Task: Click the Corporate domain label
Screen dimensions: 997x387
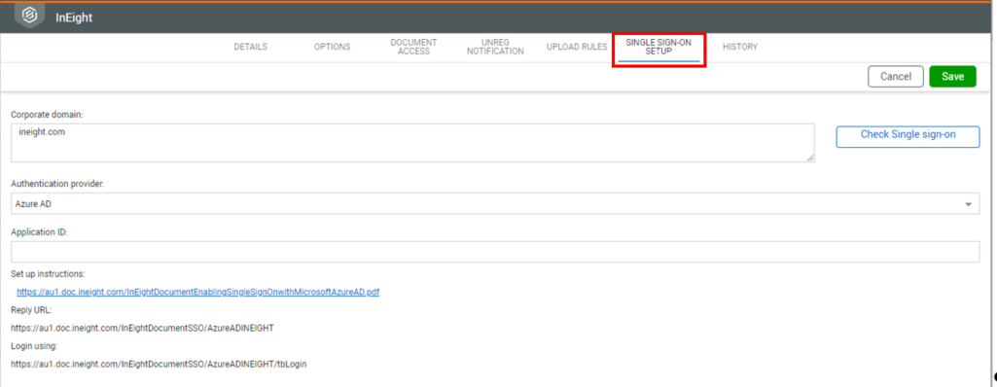Action: click(x=48, y=115)
